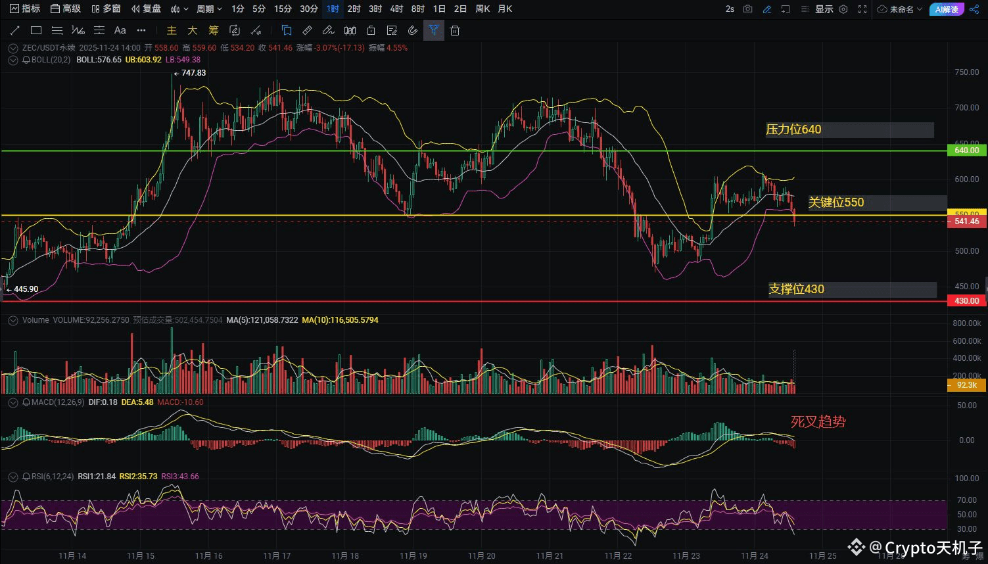Screen dimensions: 988x564
Task: Switch to the 4时 timeframe
Action: [396, 9]
